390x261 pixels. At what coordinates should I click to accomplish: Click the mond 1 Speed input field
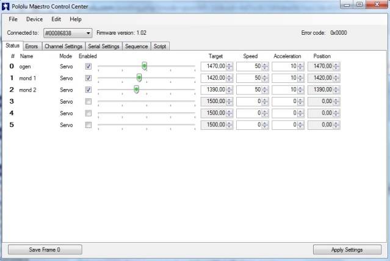point(249,78)
